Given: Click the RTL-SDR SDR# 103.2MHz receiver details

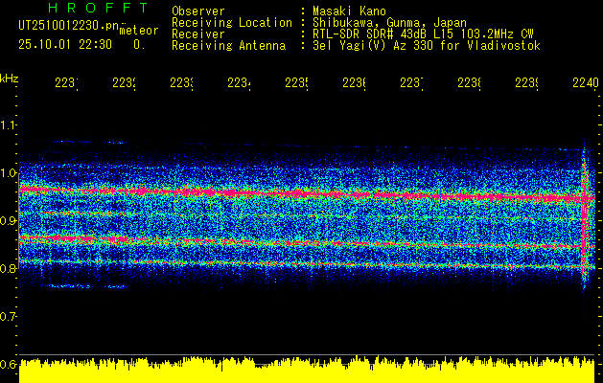Looking at the screenshot, I should click(x=423, y=34).
